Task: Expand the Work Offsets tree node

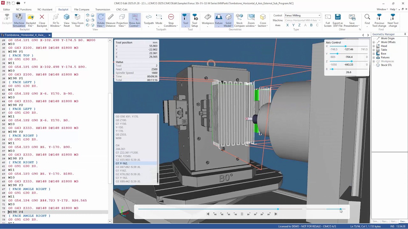Action: [x=374, y=42]
